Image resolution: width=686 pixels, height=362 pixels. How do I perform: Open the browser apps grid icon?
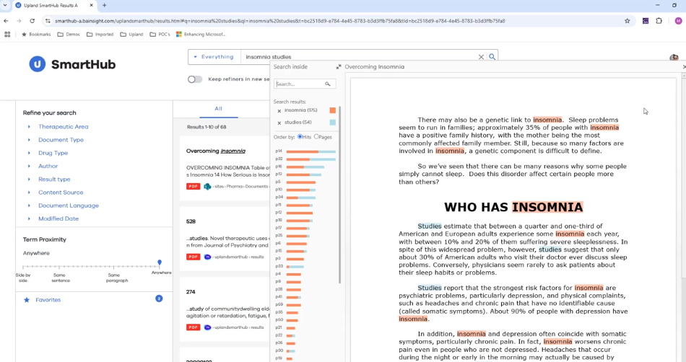click(x=7, y=34)
